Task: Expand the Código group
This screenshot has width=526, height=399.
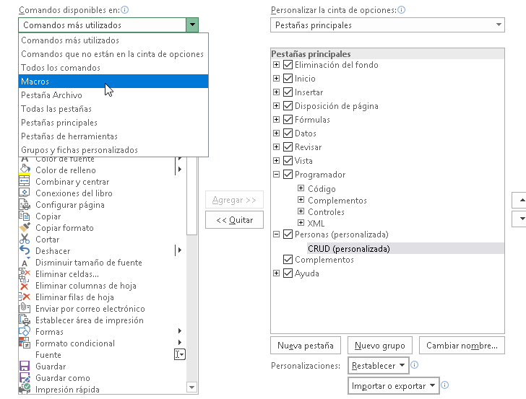Action: click(301, 188)
